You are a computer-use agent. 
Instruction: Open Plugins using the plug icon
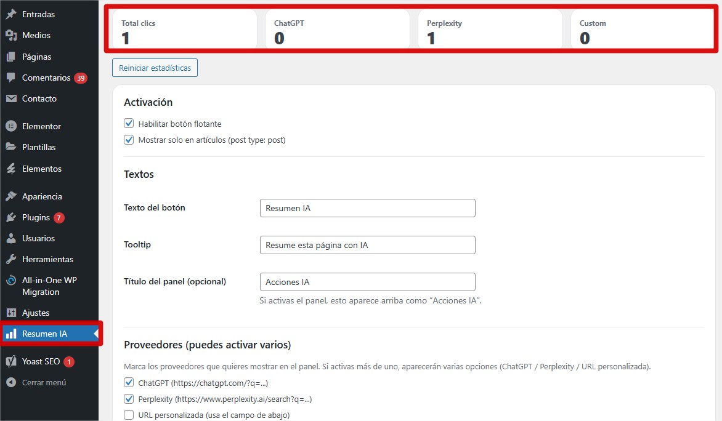point(10,217)
